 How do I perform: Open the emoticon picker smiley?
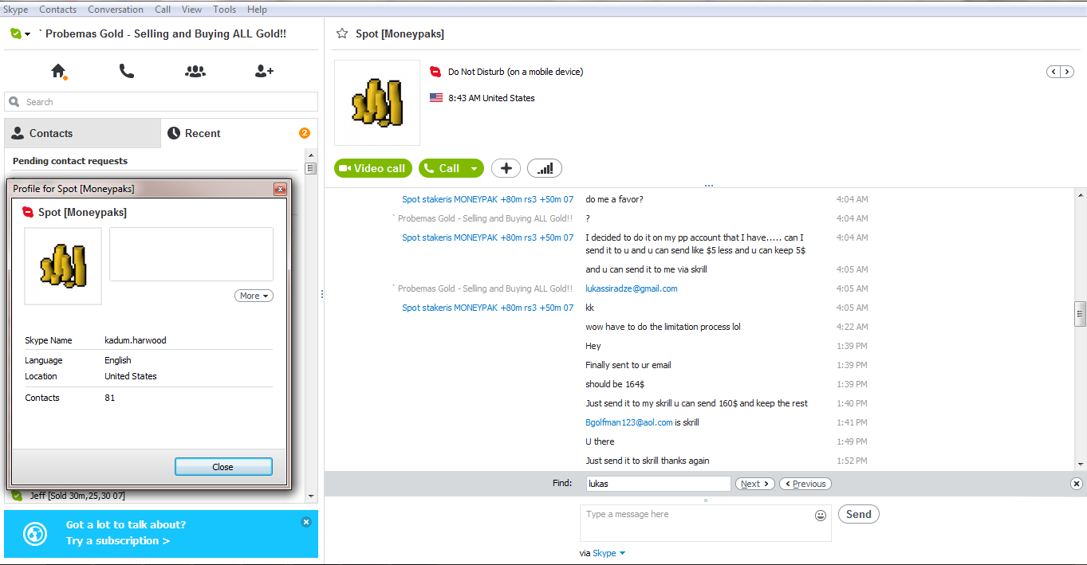pos(821,516)
